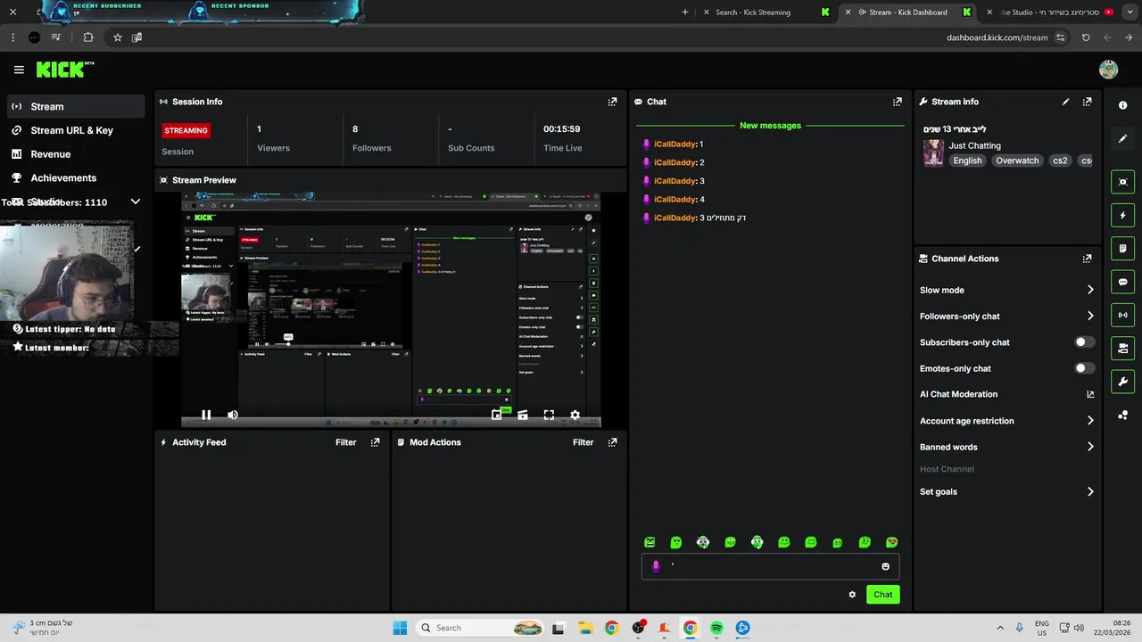This screenshot has width=1142, height=642.
Task: Expand Account age restriction settings
Action: [1090, 421]
